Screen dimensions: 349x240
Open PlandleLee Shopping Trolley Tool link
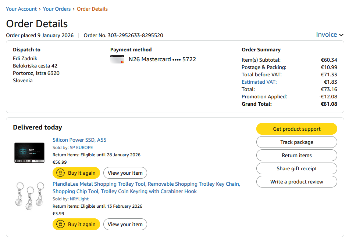click(146, 188)
